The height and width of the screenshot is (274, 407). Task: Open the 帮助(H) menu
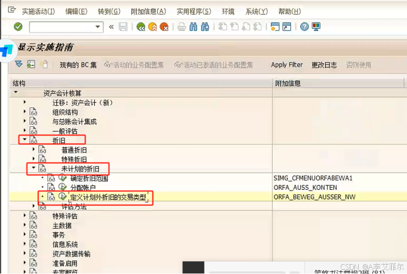tap(289, 12)
